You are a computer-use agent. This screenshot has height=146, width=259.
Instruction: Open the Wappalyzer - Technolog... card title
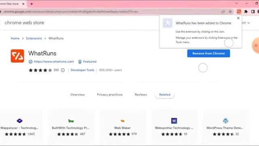pyautogui.click(x=19, y=128)
